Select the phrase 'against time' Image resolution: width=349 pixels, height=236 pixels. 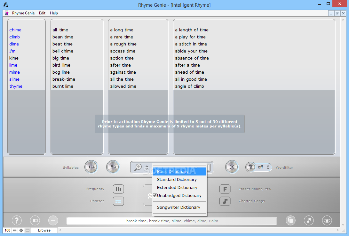point(123,72)
